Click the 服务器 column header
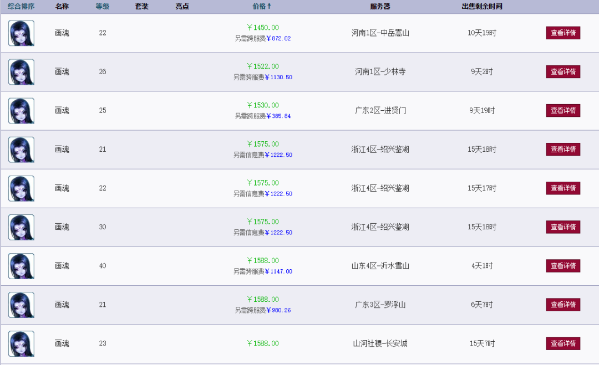This screenshot has height=365, width=599. 380,7
